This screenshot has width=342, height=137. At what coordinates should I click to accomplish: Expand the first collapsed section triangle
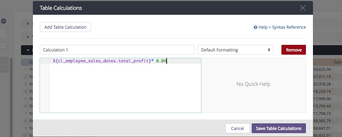(28, 23)
